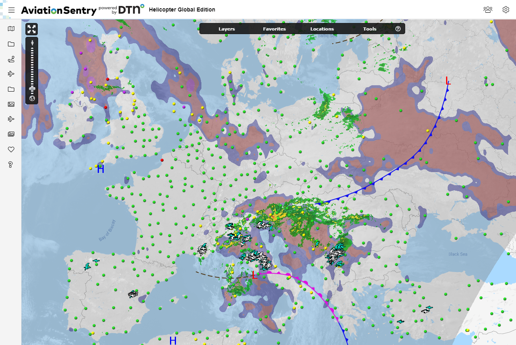Open the settings gear
Viewport: 516px width, 345px height.
tap(506, 10)
